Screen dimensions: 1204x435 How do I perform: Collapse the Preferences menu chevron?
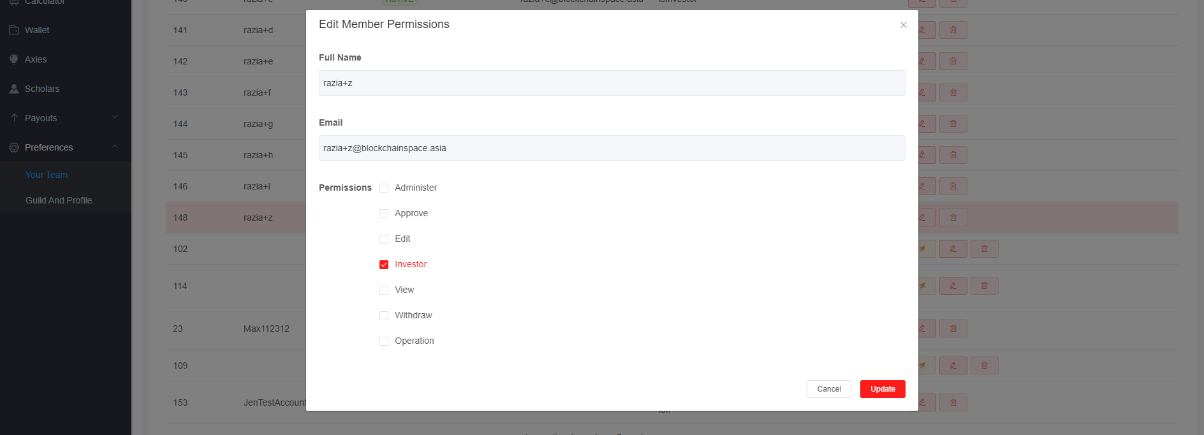pos(115,147)
